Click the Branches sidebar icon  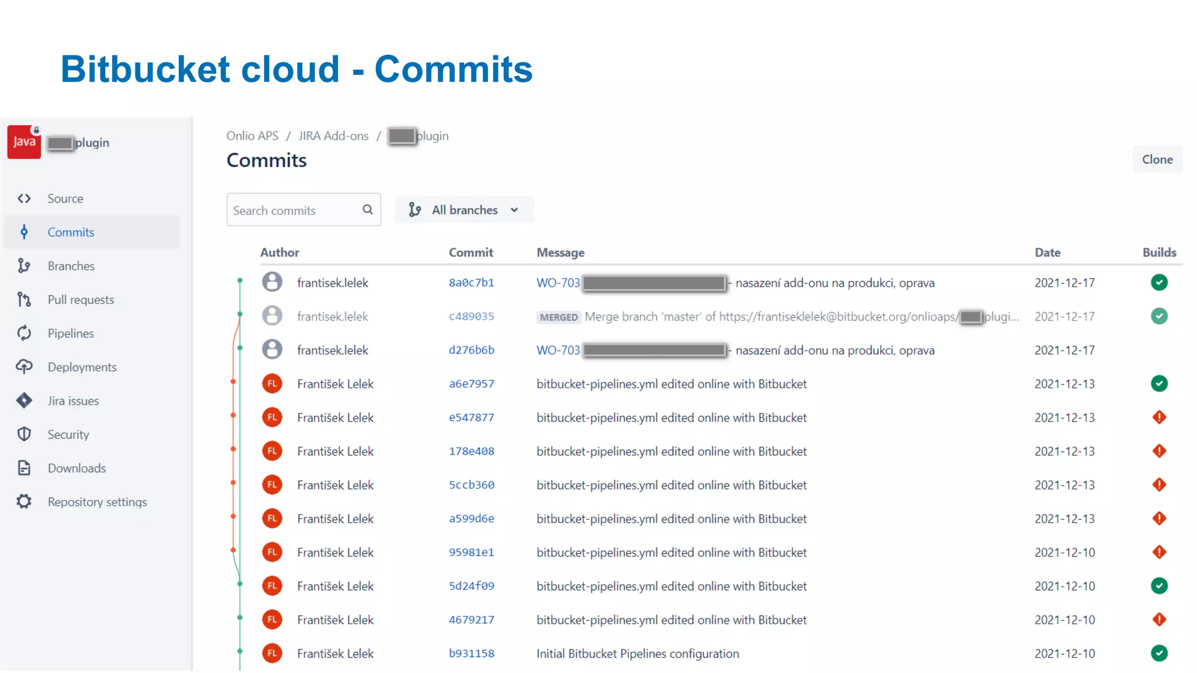click(x=24, y=266)
